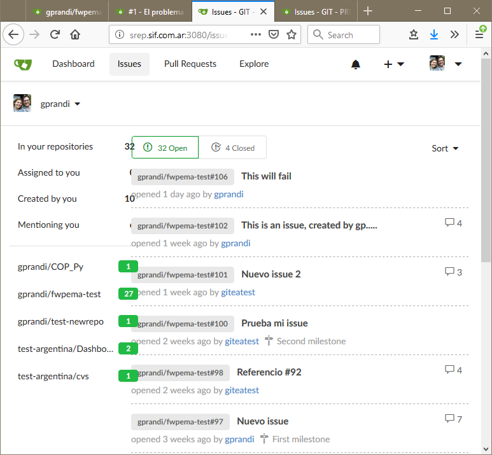This screenshot has height=455, width=492.
Task: Open issue 'This is an issue, created by gp.....'
Action: 309,225
